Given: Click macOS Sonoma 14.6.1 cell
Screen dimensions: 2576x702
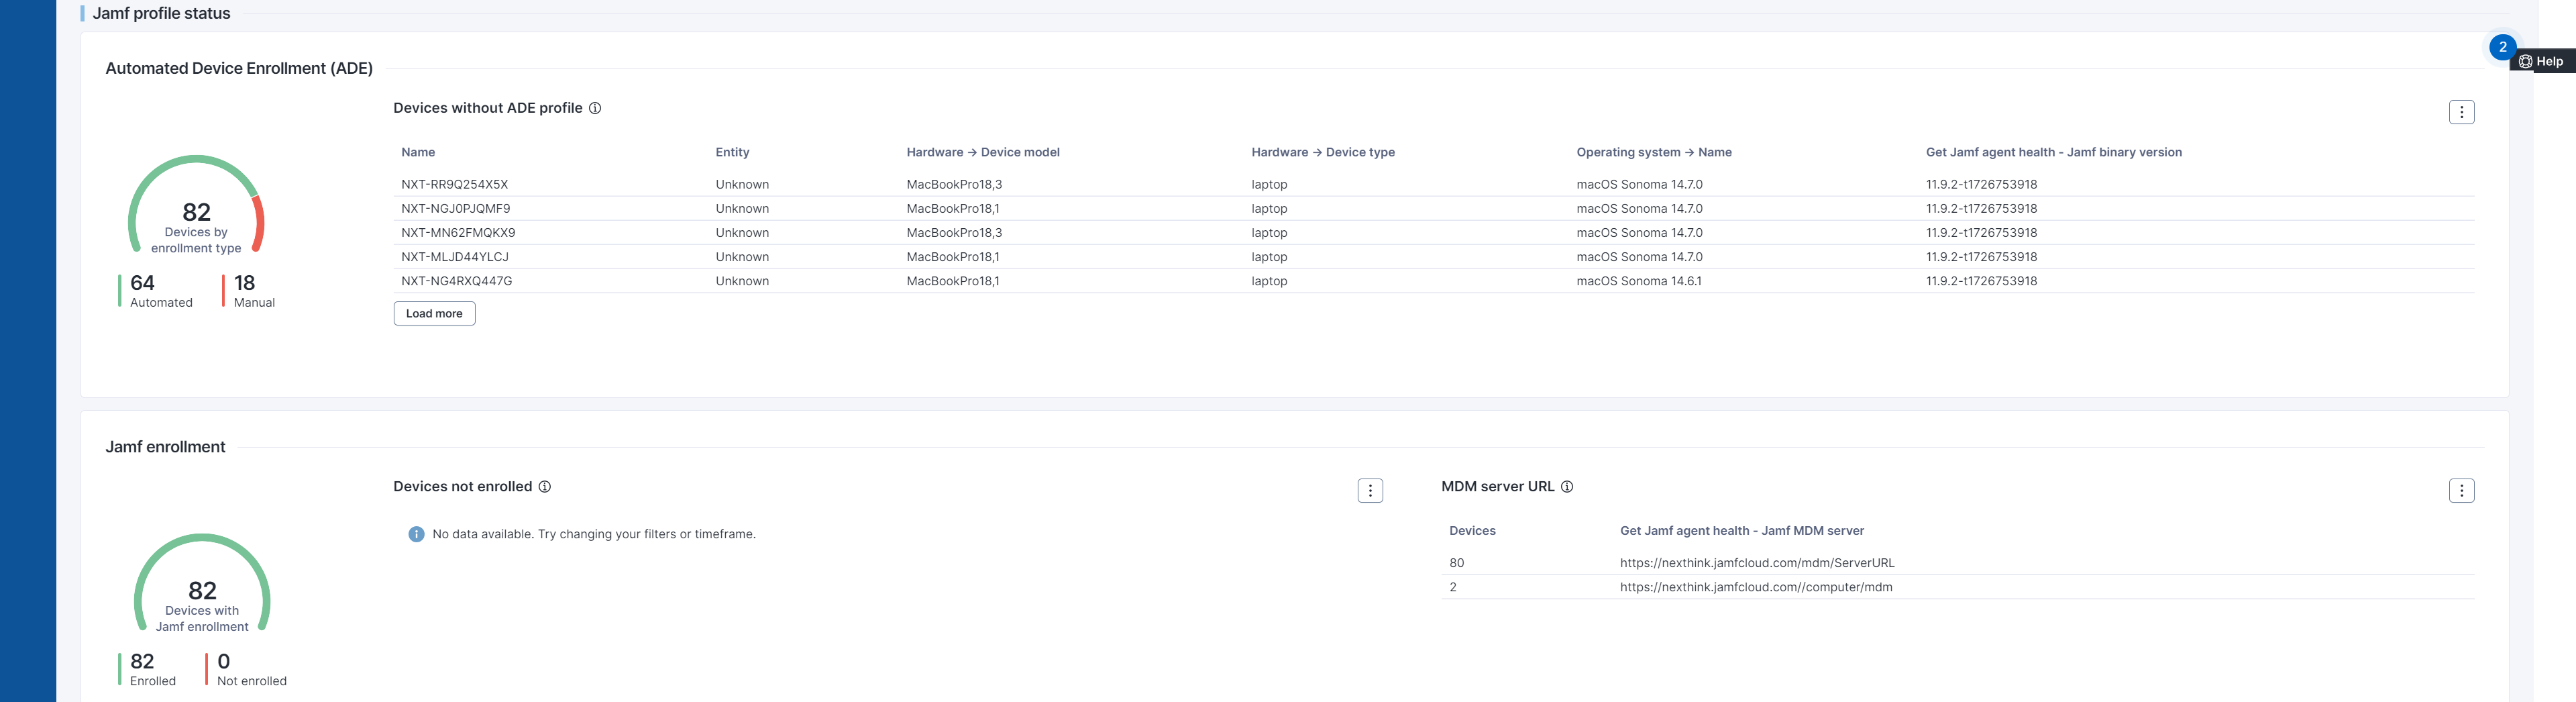Looking at the screenshot, I should [x=1639, y=281].
